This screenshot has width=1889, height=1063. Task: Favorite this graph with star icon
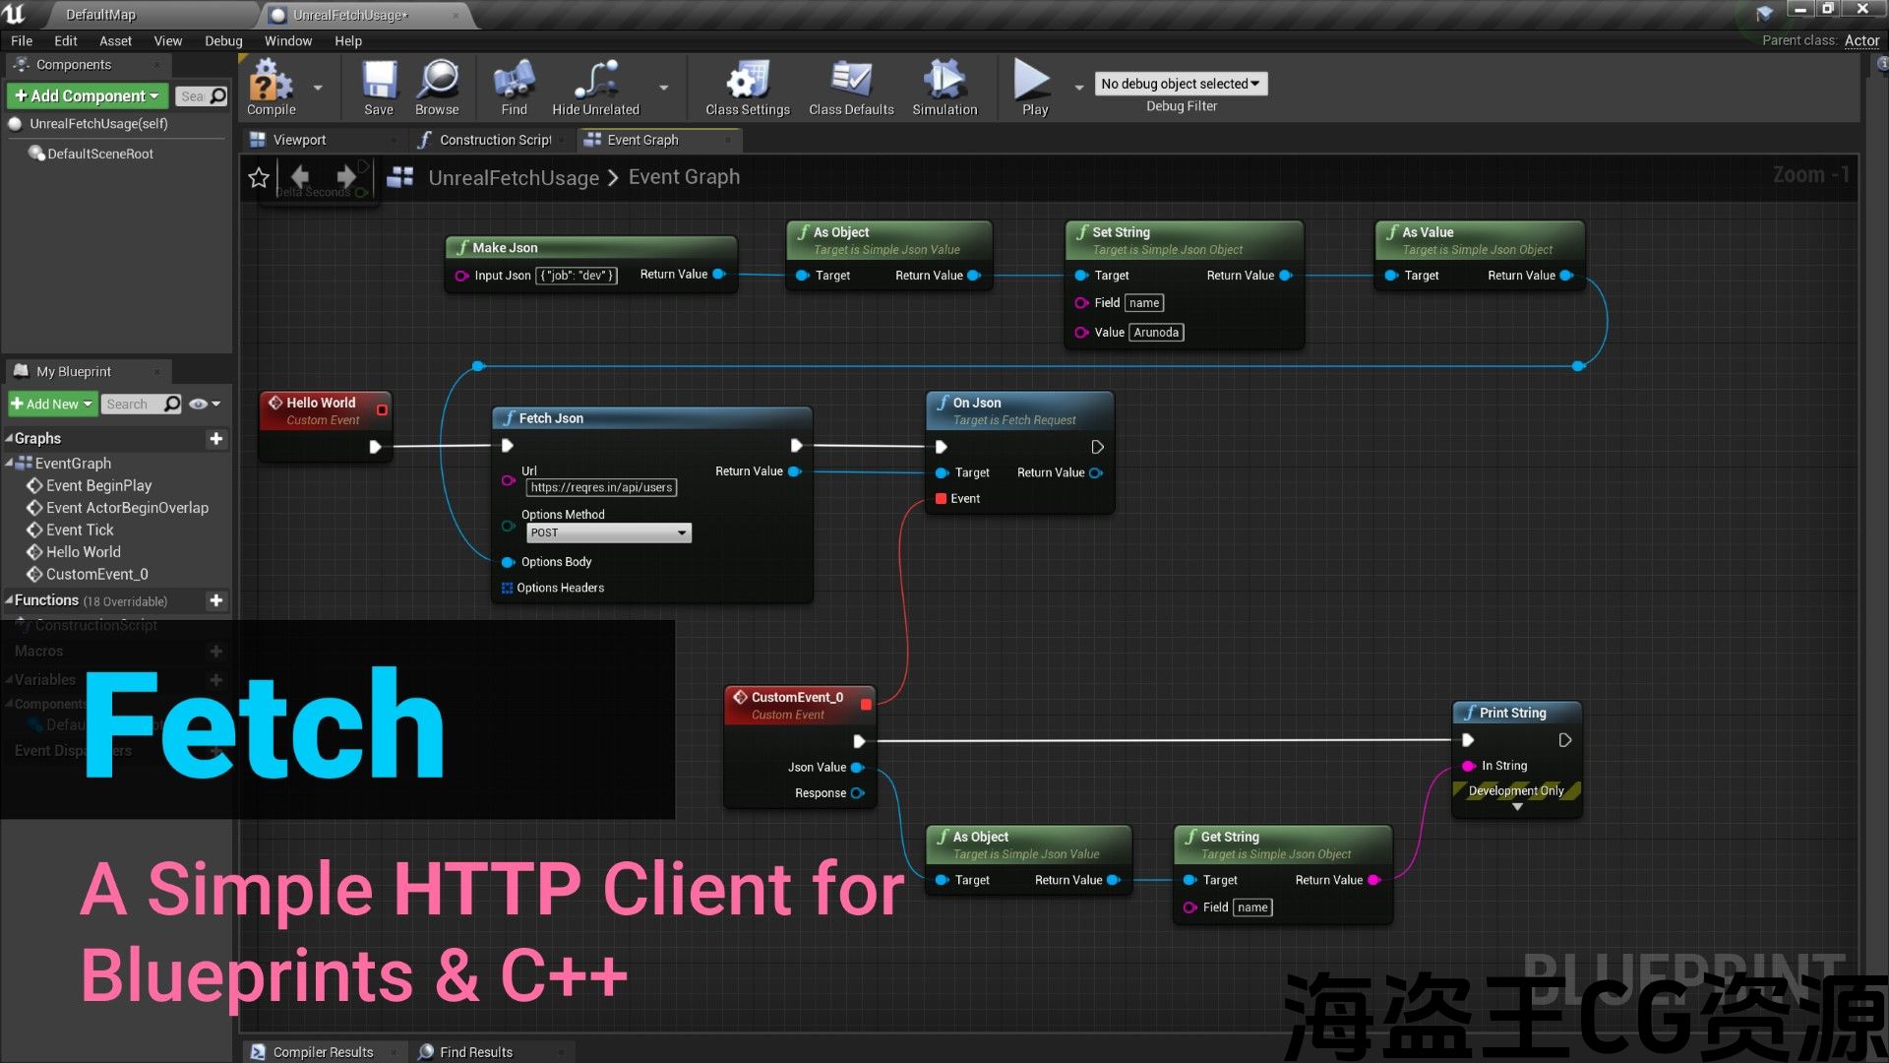pyautogui.click(x=259, y=177)
